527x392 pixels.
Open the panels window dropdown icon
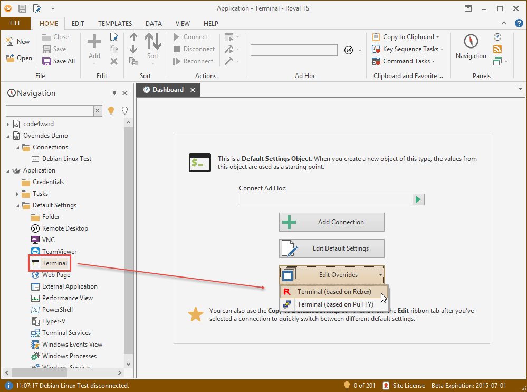click(x=500, y=61)
